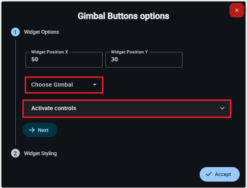Click the Widget Position Y label
247x188 pixels.
click(129, 52)
